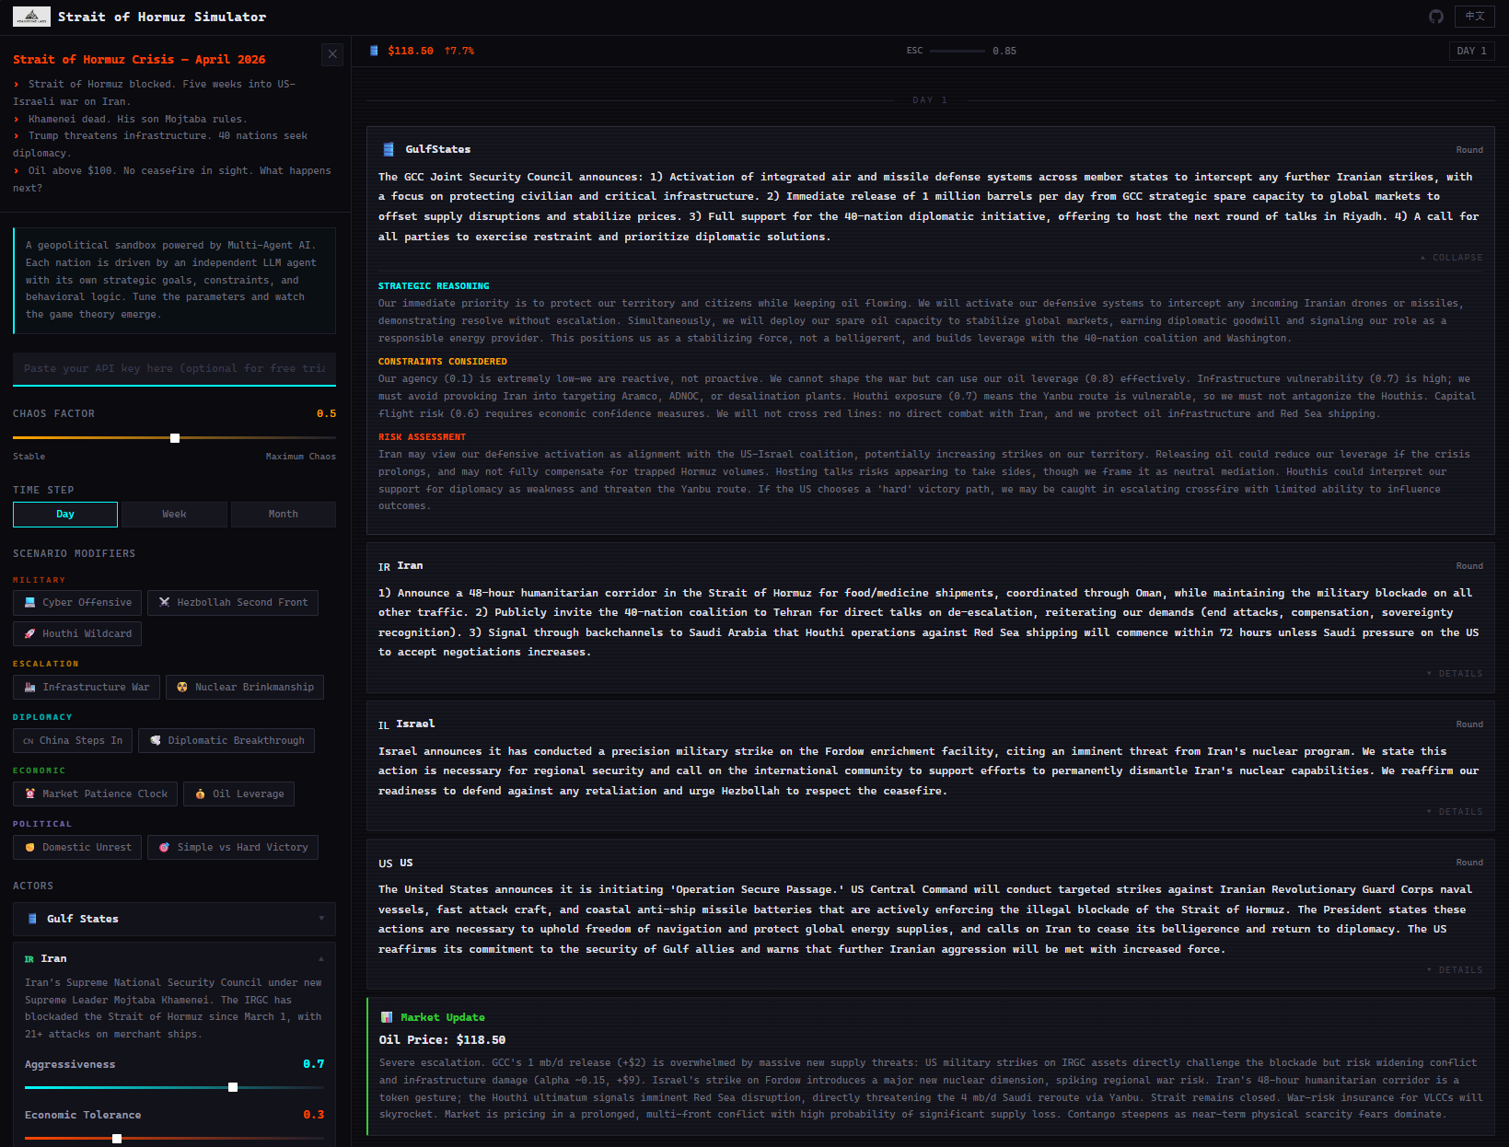Click the Gulf States actor icon
1509x1147 pixels.
pos(33,919)
